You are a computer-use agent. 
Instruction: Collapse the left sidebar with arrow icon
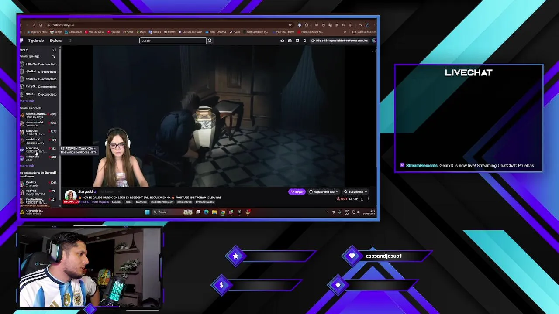pos(54,50)
